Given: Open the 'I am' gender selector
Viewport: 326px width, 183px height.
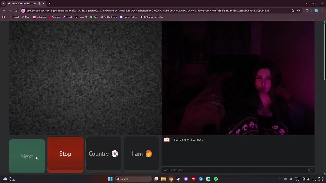Looking at the screenshot, I should click(x=142, y=154).
